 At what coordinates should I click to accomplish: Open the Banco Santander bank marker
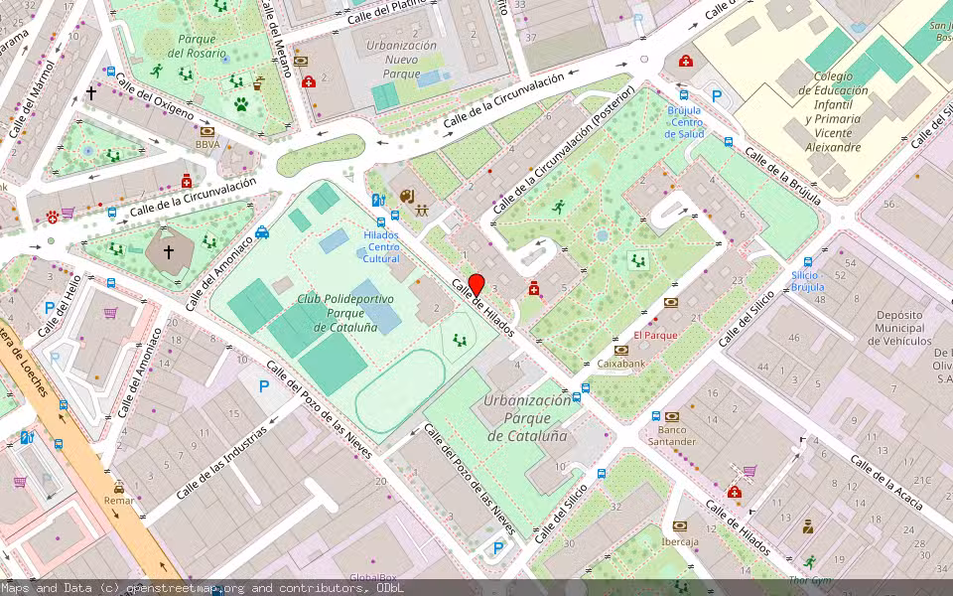pos(671,416)
